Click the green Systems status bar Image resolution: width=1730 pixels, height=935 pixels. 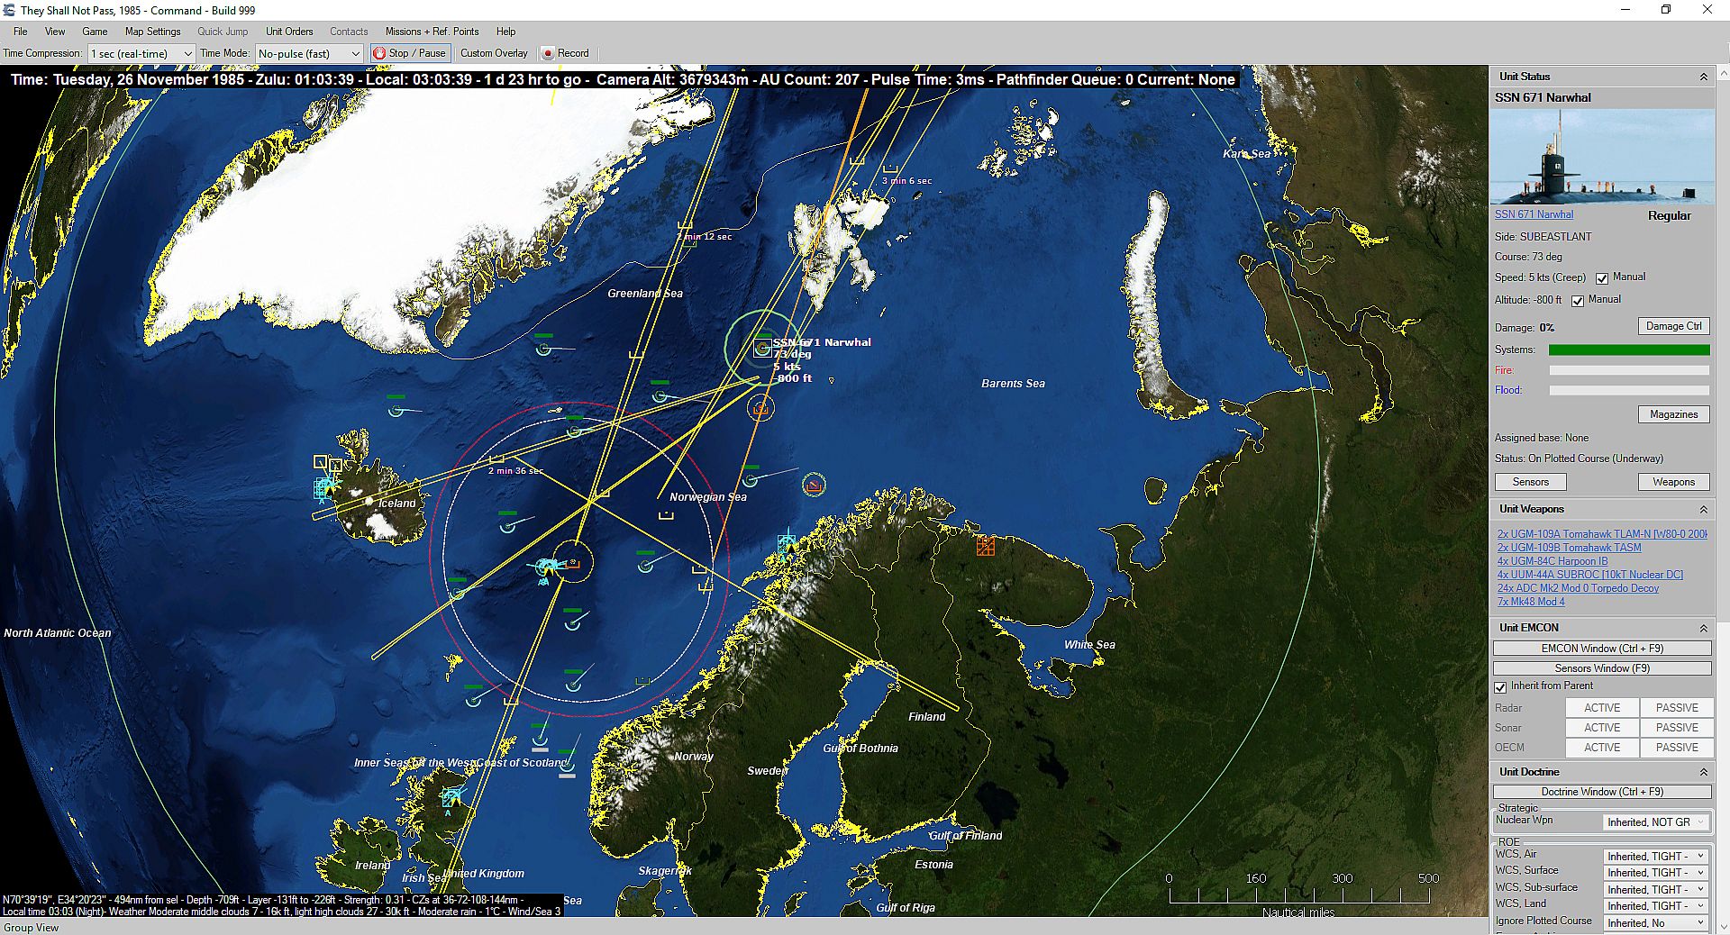pyautogui.click(x=1628, y=349)
